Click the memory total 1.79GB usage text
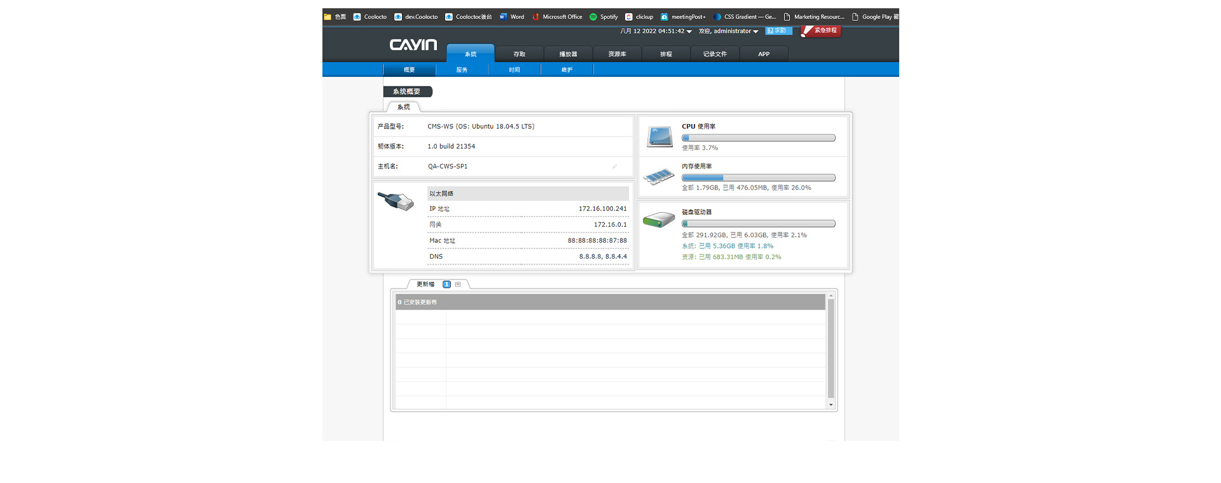 (x=746, y=187)
